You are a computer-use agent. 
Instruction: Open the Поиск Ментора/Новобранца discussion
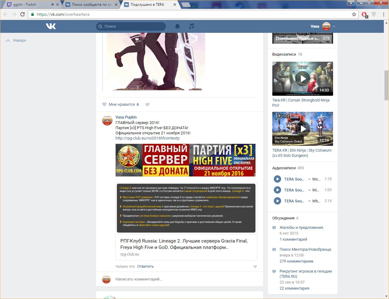click(x=306, y=249)
